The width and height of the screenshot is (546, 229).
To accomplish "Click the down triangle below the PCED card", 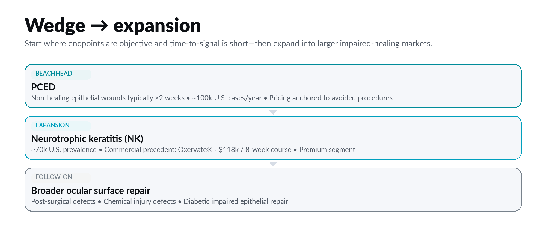I will tap(273, 112).
